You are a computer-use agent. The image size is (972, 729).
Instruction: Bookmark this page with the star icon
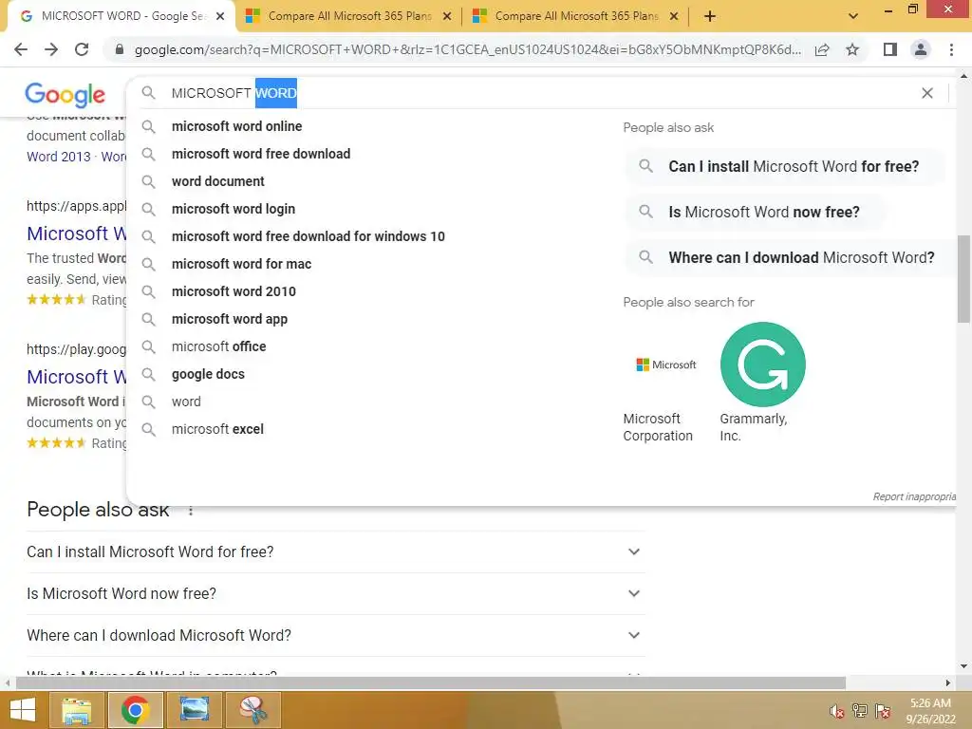pyautogui.click(x=852, y=49)
